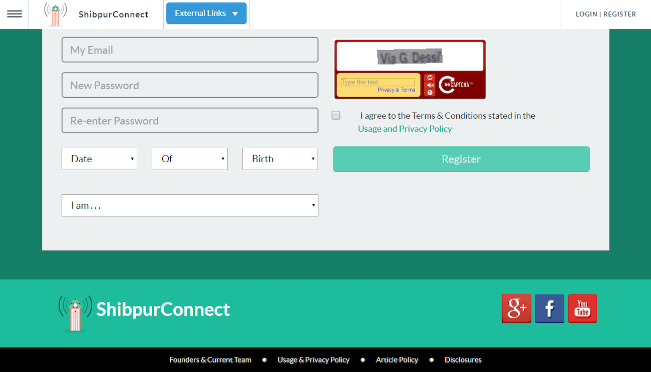Open the Google Plus page

(x=516, y=308)
